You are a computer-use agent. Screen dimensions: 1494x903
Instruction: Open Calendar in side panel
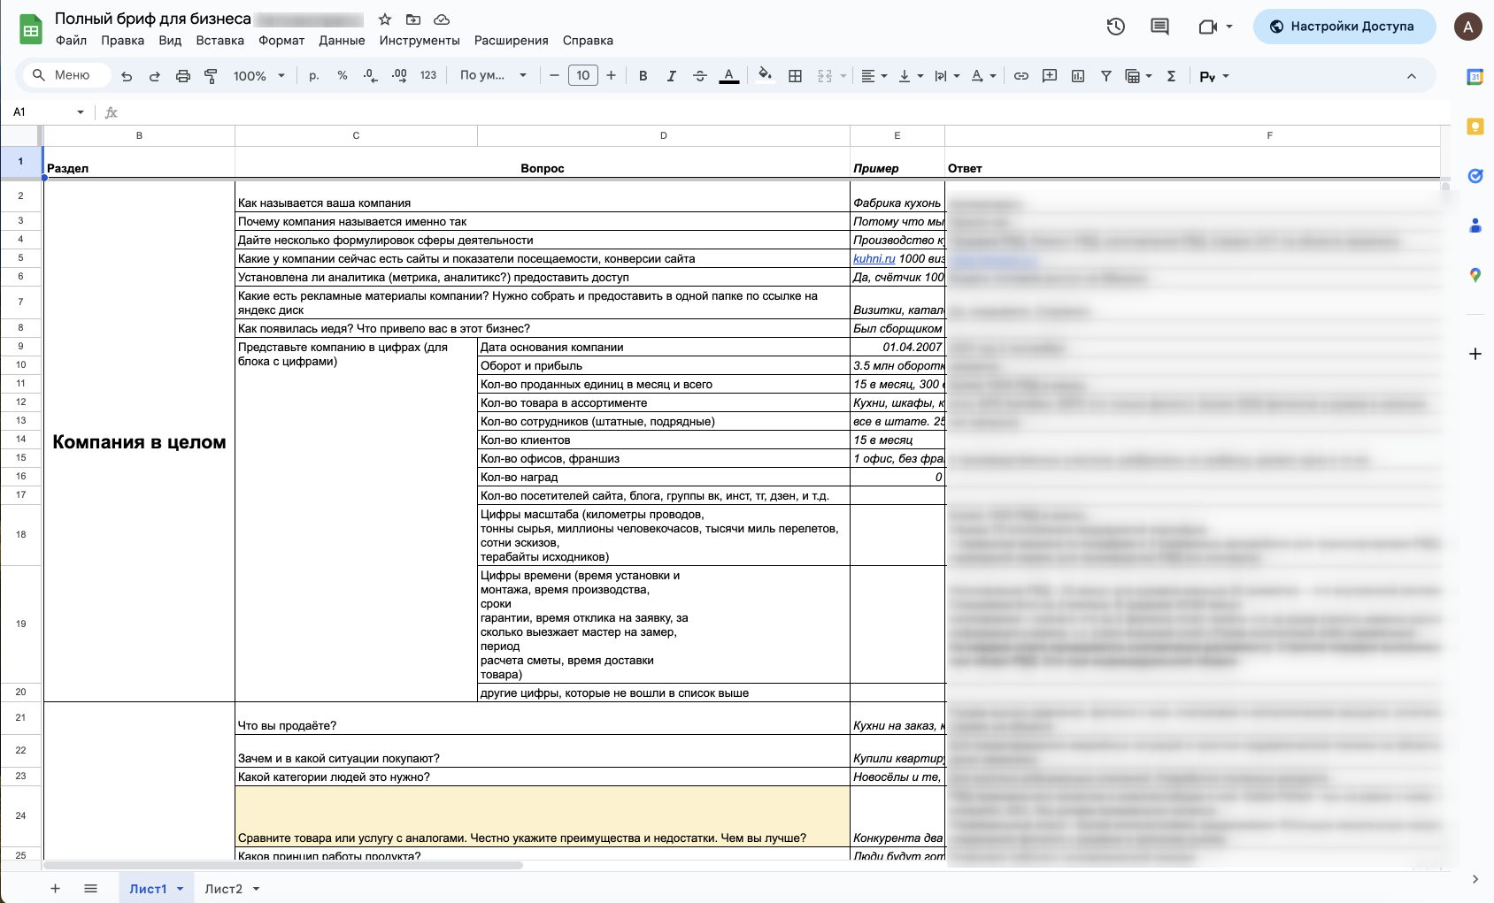(x=1475, y=77)
